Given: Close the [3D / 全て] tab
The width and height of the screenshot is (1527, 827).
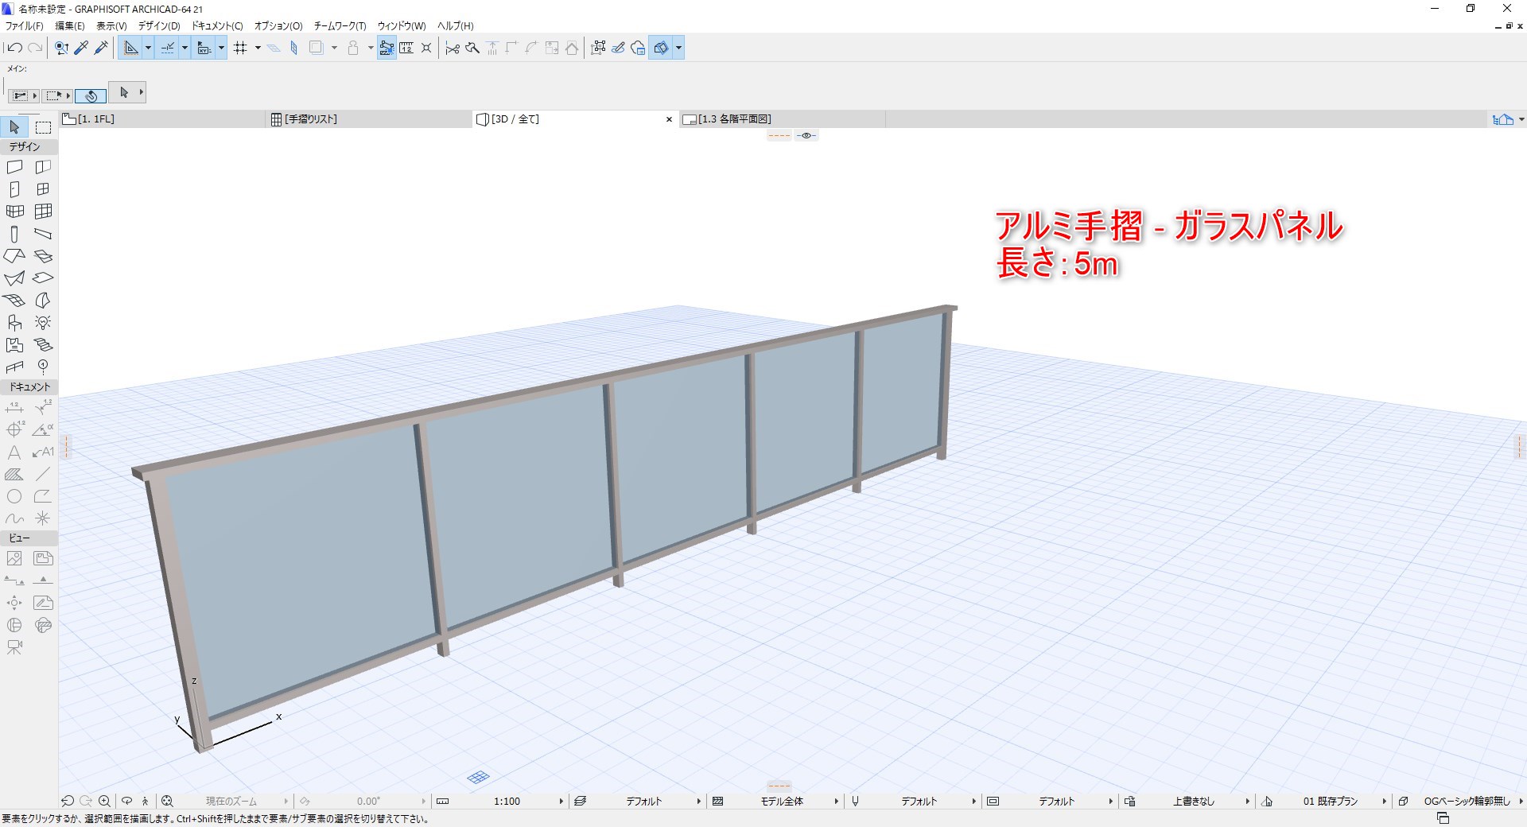Looking at the screenshot, I should [669, 119].
